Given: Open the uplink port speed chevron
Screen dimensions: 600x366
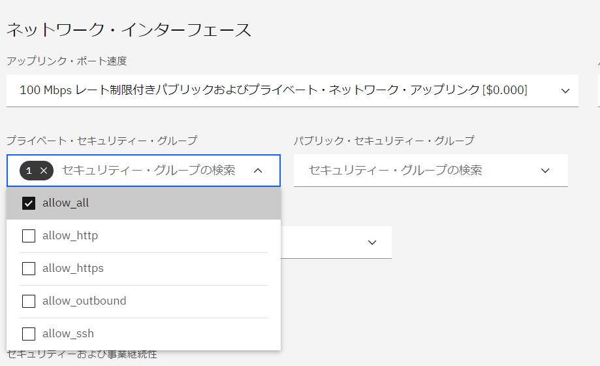Looking at the screenshot, I should (x=565, y=91).
